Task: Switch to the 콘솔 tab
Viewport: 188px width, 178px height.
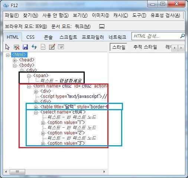Action: coord(48,37)
